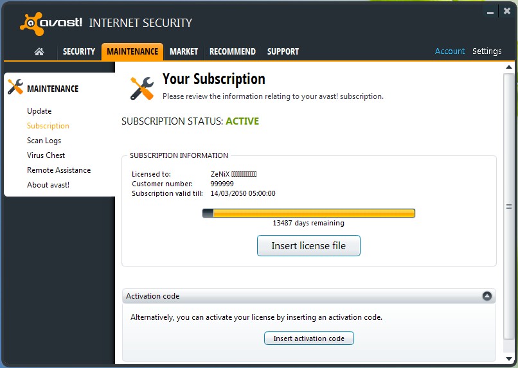
Task: Click the Insert license file button
Action: 308,245
